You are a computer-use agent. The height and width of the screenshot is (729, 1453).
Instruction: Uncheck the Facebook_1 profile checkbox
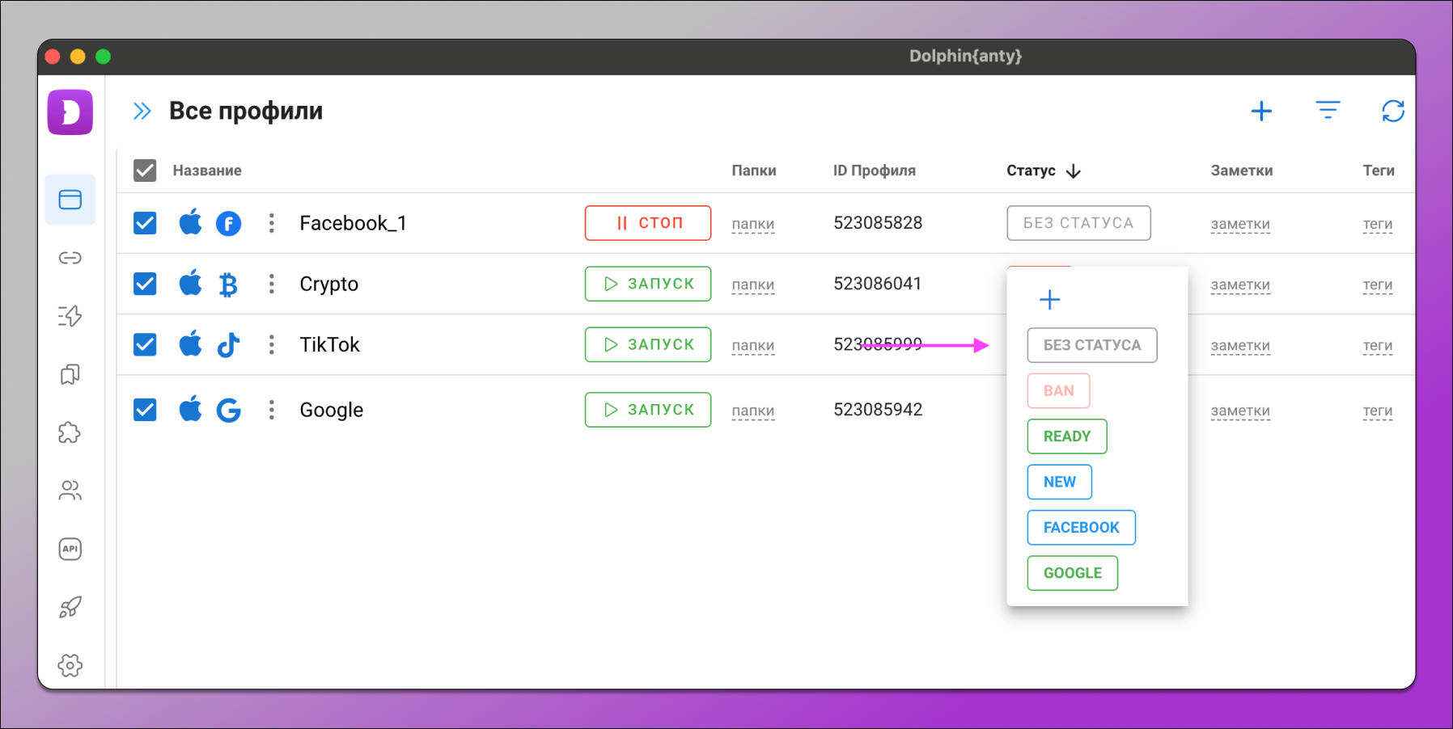145,223
